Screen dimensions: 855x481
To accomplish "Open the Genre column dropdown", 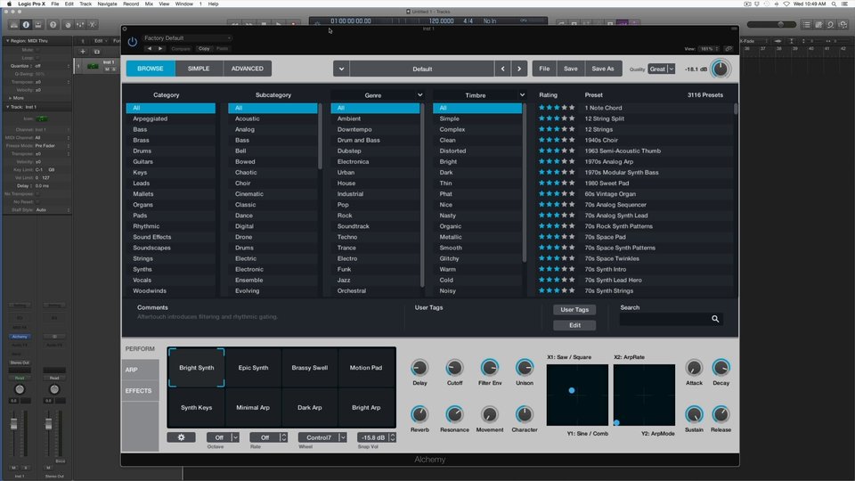I will point(419,95).
